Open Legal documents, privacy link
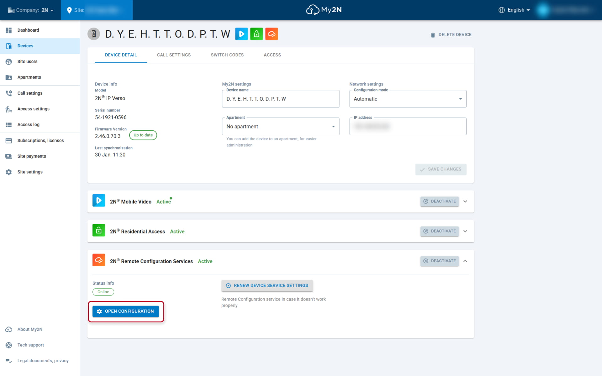 (40, 361)
